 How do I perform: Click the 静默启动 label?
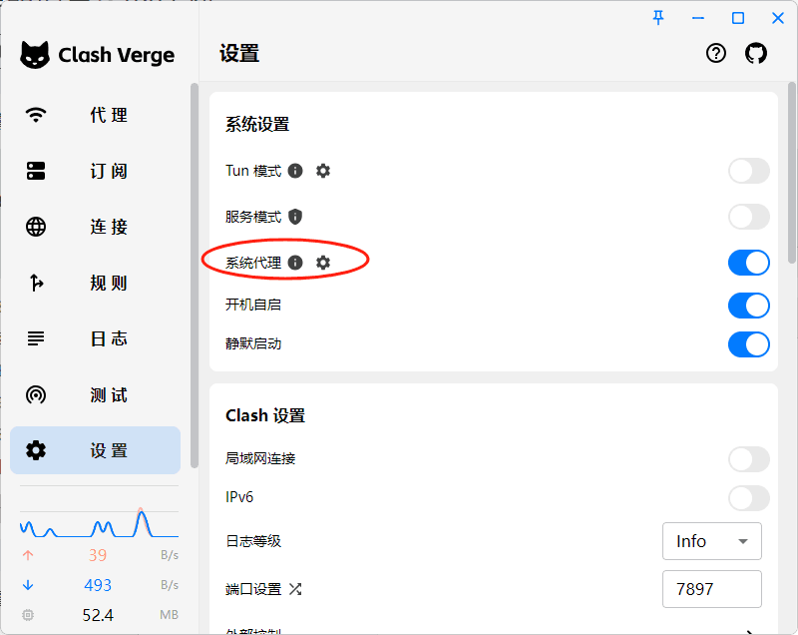point(253,343)
